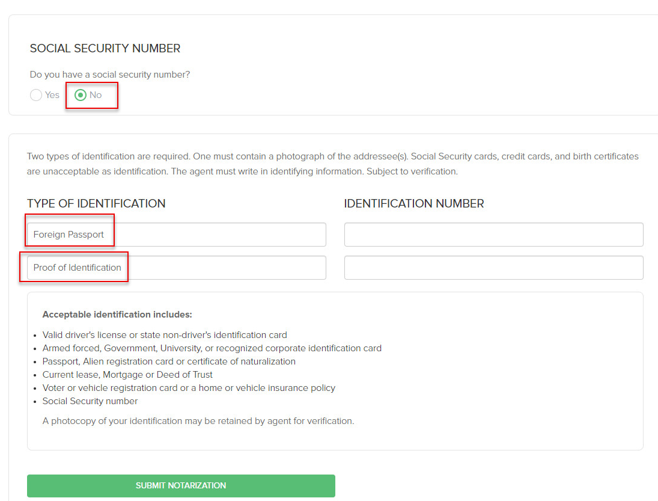Click the Proof of Identification type field
The image size is (658, 501).
176,268
